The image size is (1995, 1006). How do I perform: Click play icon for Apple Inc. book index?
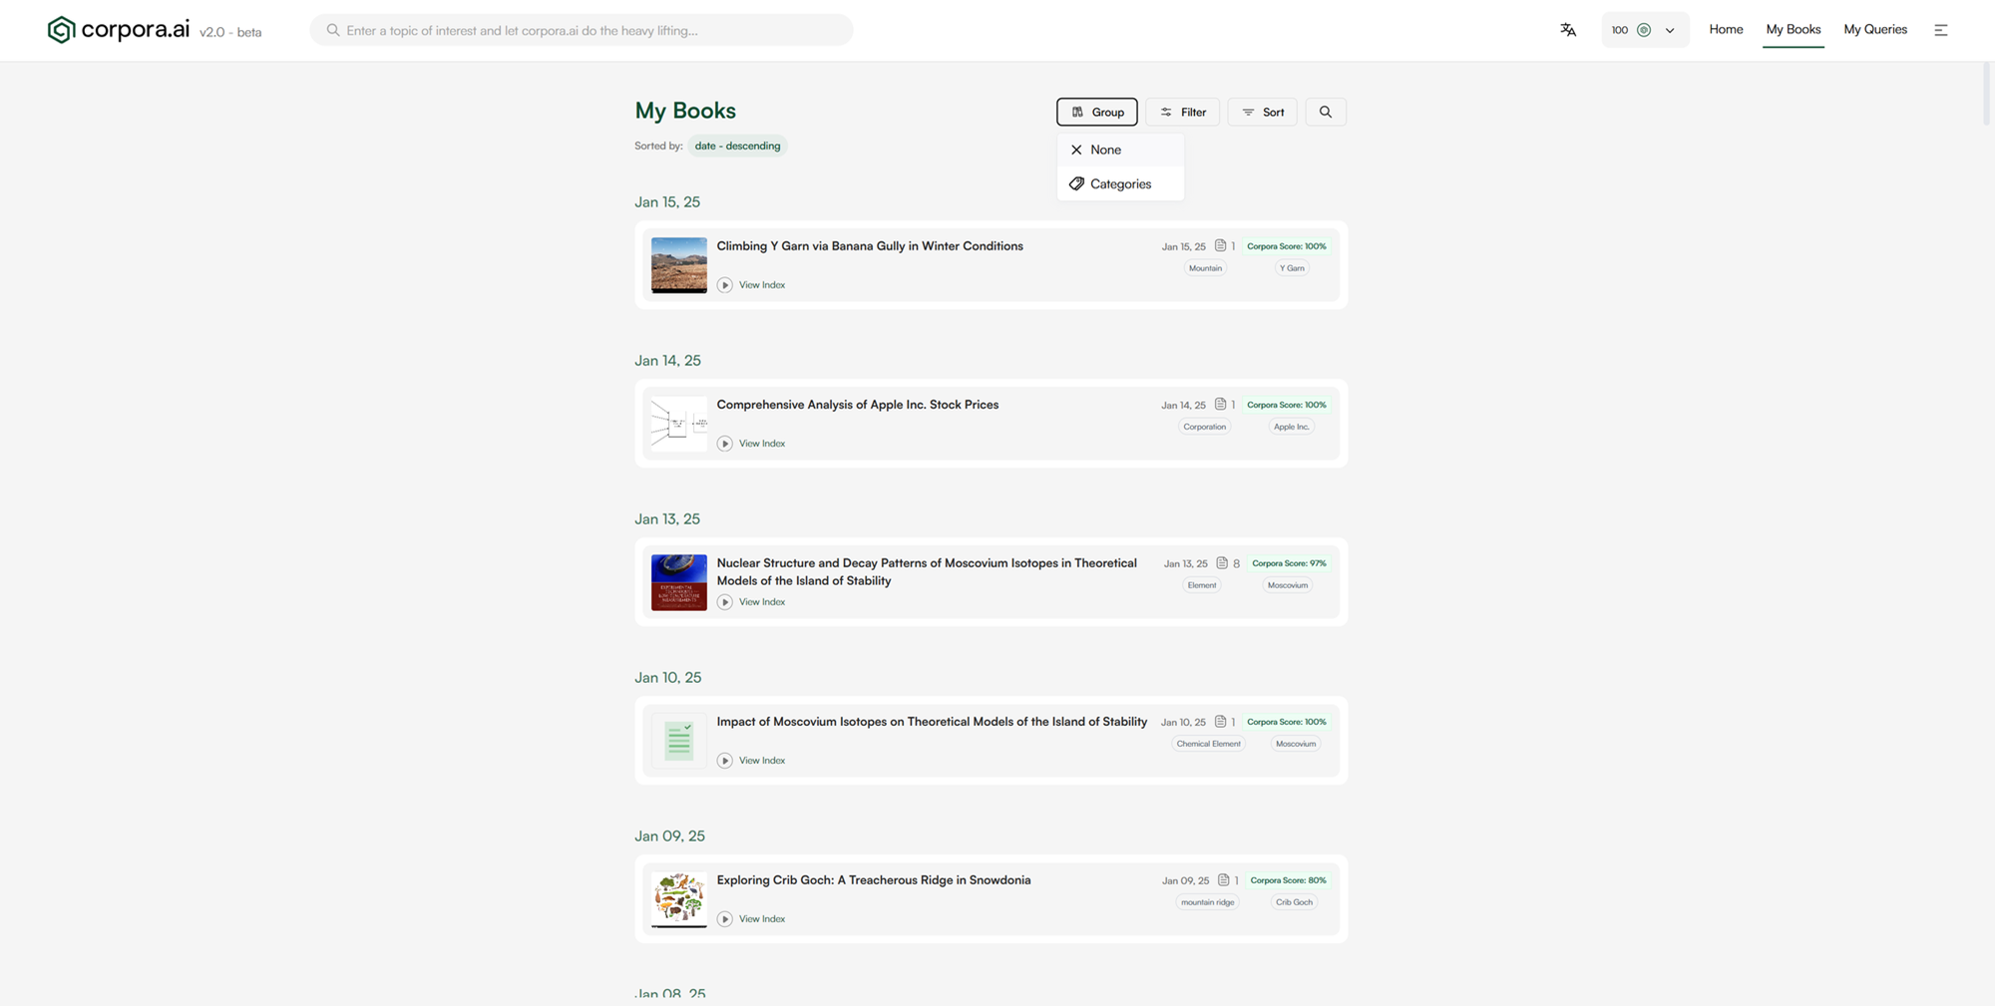pos(725,444)
